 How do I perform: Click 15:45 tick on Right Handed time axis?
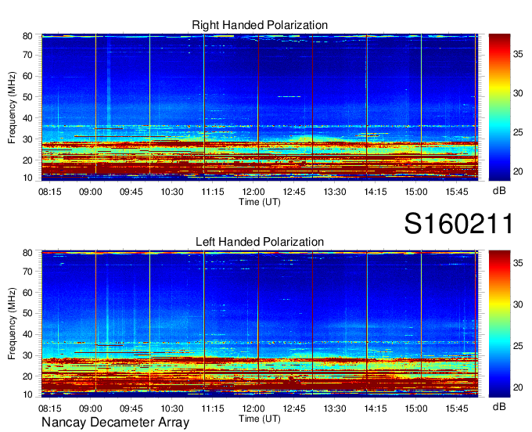457,192
